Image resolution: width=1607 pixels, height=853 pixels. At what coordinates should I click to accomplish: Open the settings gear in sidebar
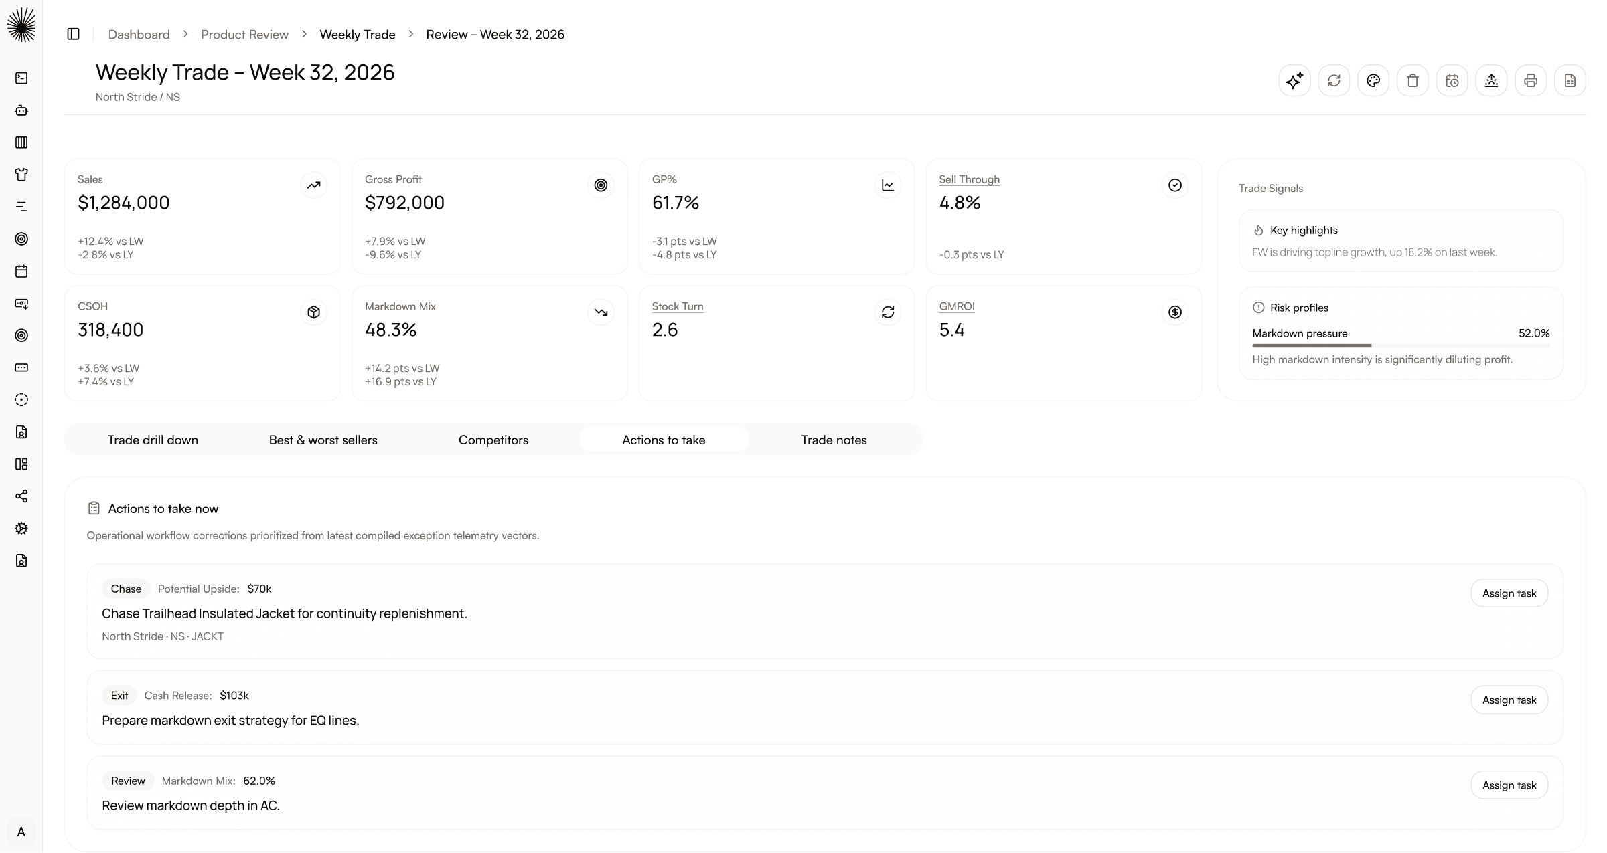coord(21,529)
